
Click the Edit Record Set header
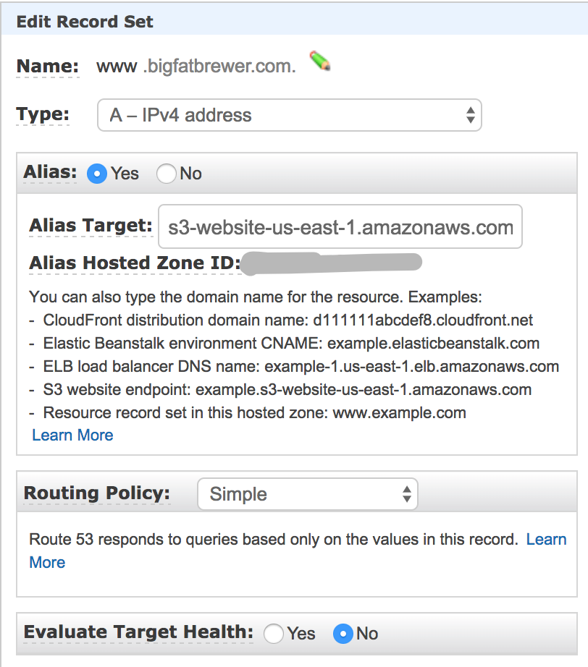pyautogui.click(x=85, y=22)
